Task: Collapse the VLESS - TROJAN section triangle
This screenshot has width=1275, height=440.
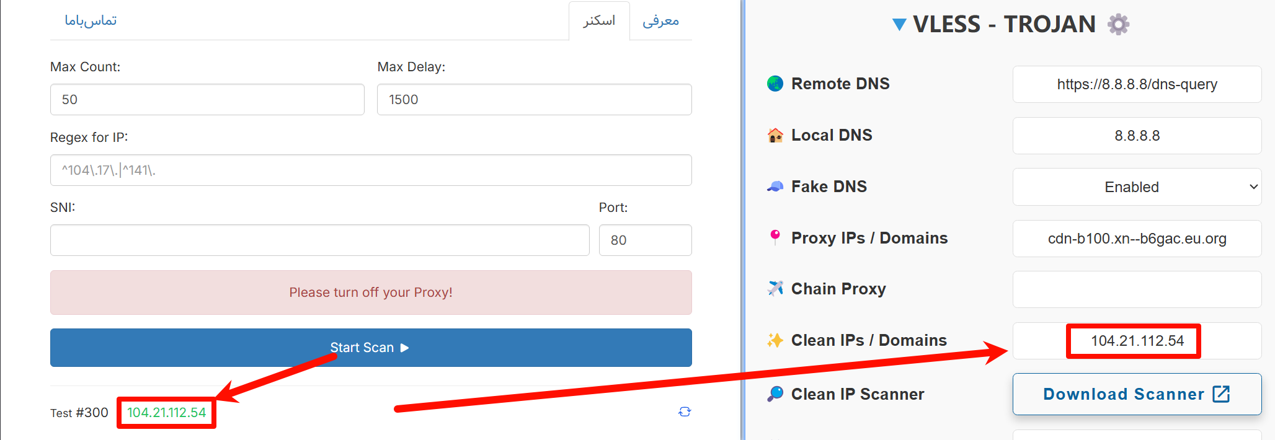Action: 899,25
